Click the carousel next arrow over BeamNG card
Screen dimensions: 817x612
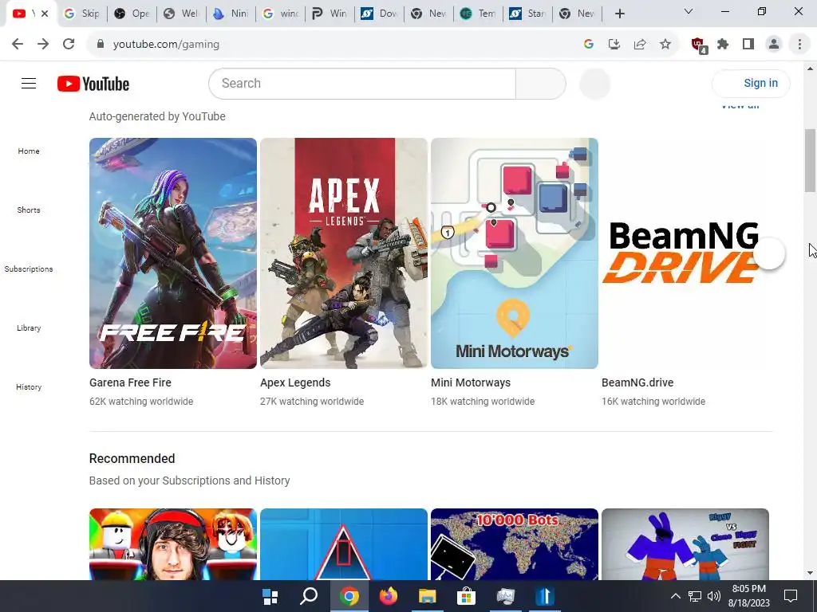pos(769,253)
